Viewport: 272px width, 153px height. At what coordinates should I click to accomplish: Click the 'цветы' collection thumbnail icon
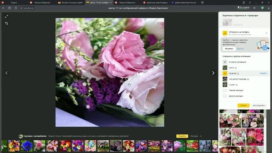coord(225,68)
